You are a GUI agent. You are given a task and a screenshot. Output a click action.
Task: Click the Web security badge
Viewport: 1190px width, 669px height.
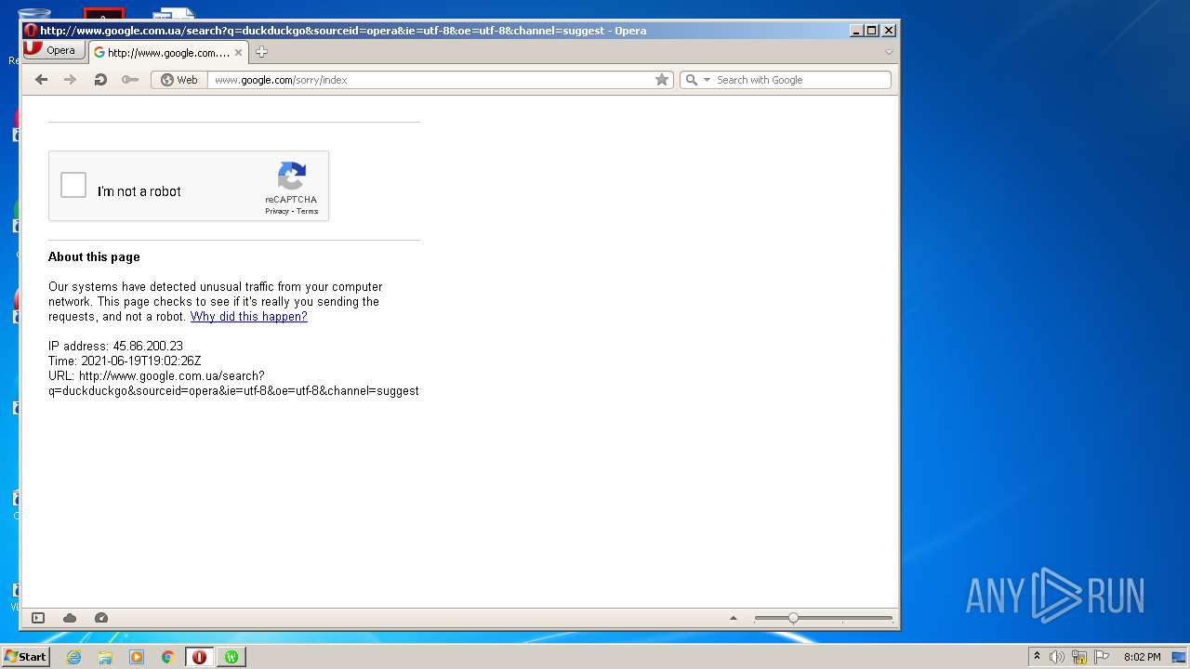click(x=179, y=80)
